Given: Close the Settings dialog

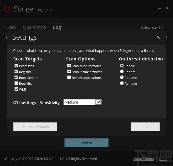Looking at the screenshot, I should click(158, 37).
